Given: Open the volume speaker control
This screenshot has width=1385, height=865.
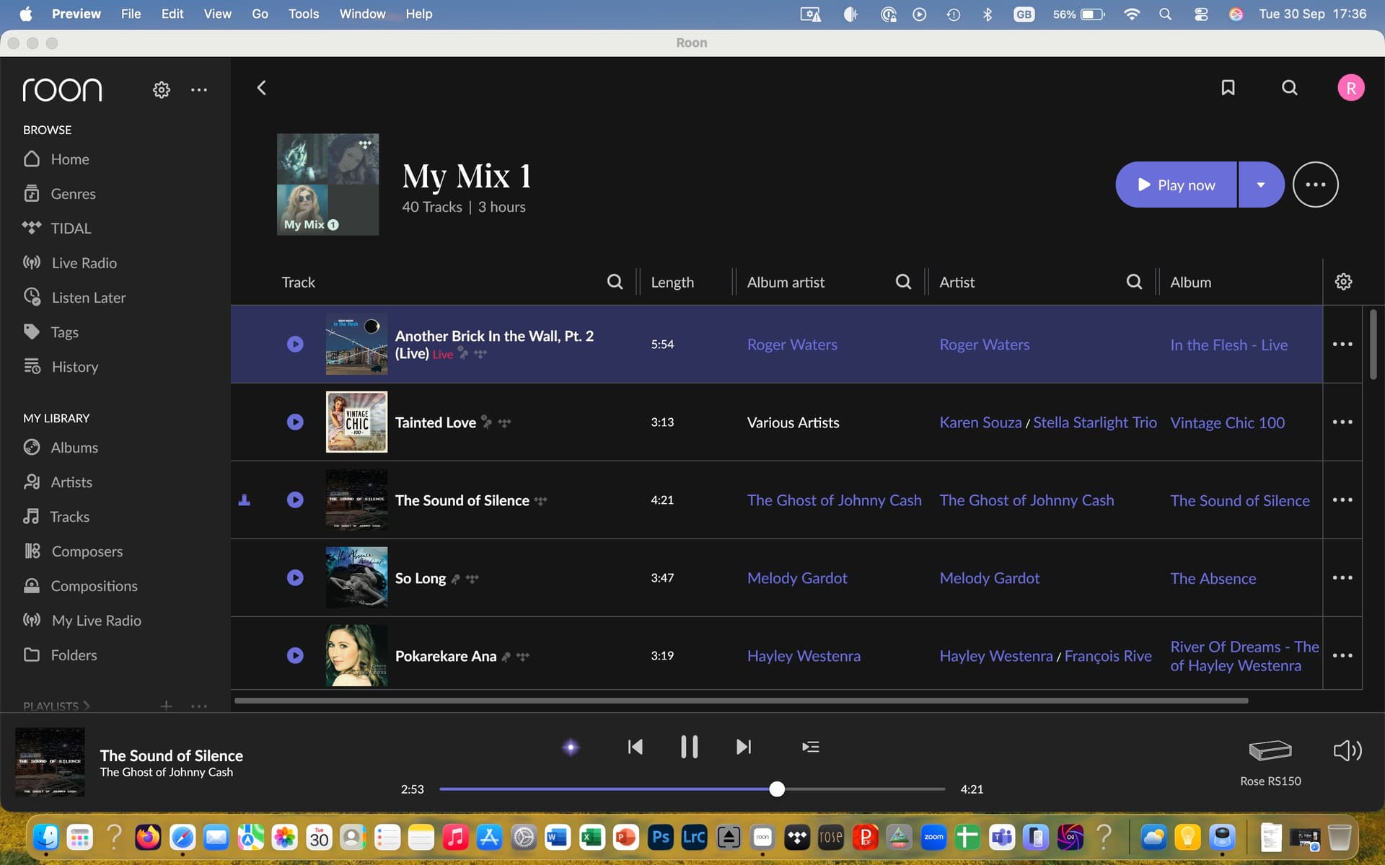Looking at the screenshot, I should point(1347,750).
